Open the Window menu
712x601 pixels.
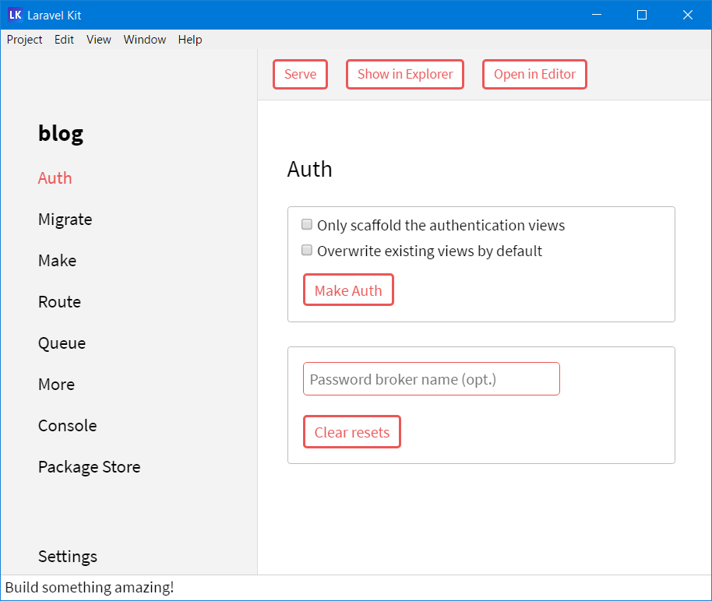pyautogui.click(x=144, y=40)
